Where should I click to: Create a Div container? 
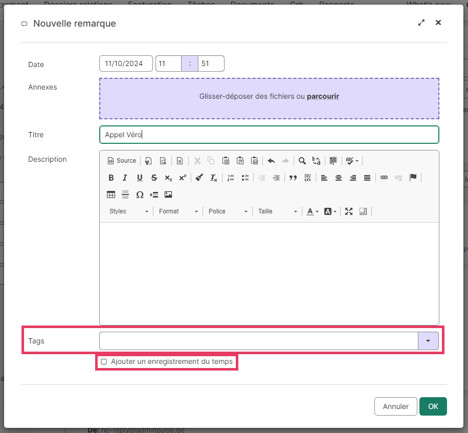[x=307, y=178]
